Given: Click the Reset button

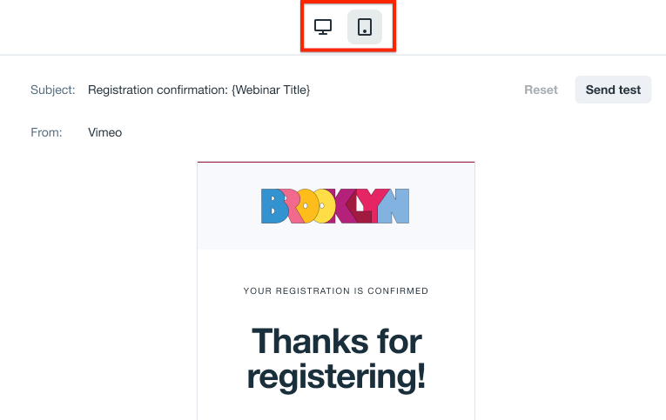Looking at the screenshot, I should click(x=541, y=90).
